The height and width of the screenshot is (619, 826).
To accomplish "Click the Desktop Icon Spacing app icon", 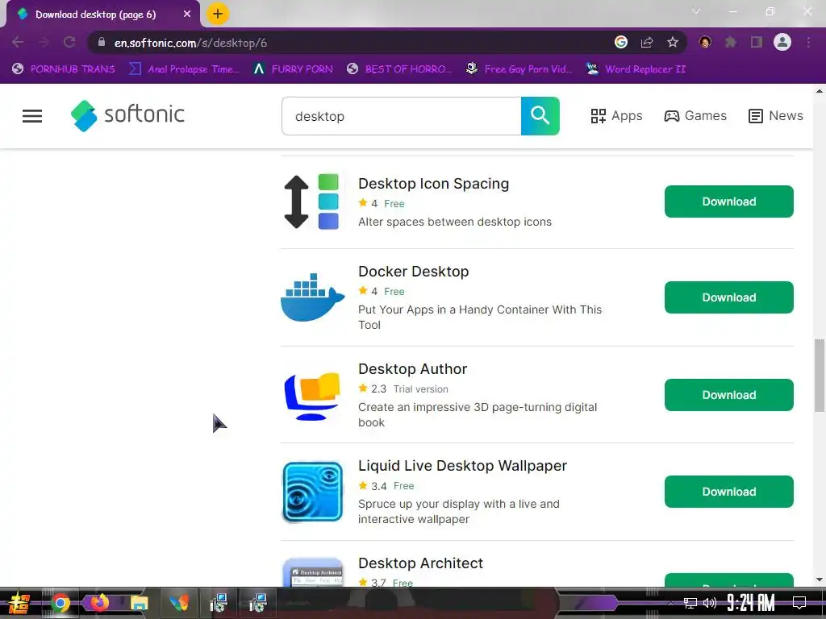I will click(312, 201).
